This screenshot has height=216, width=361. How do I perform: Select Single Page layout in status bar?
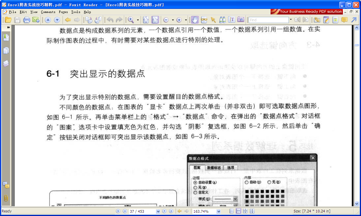click(x=232, y=211)
